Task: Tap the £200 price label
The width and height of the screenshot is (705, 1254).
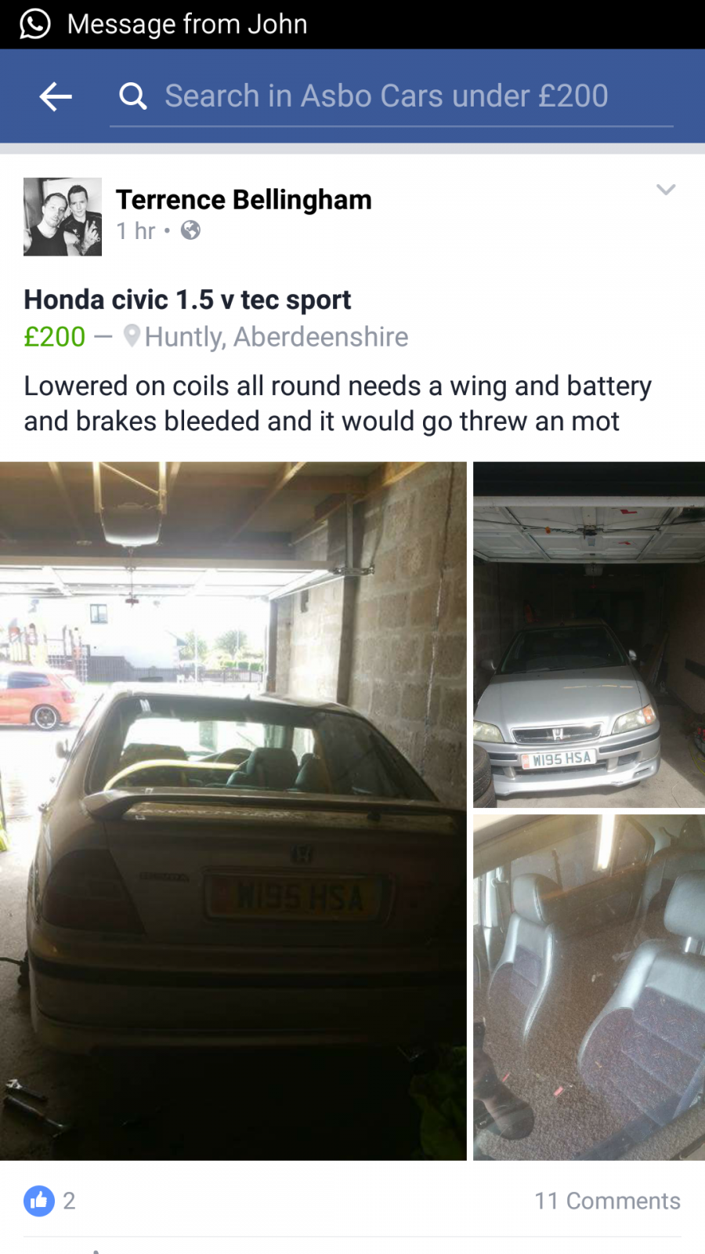Action: click(55, 337)
